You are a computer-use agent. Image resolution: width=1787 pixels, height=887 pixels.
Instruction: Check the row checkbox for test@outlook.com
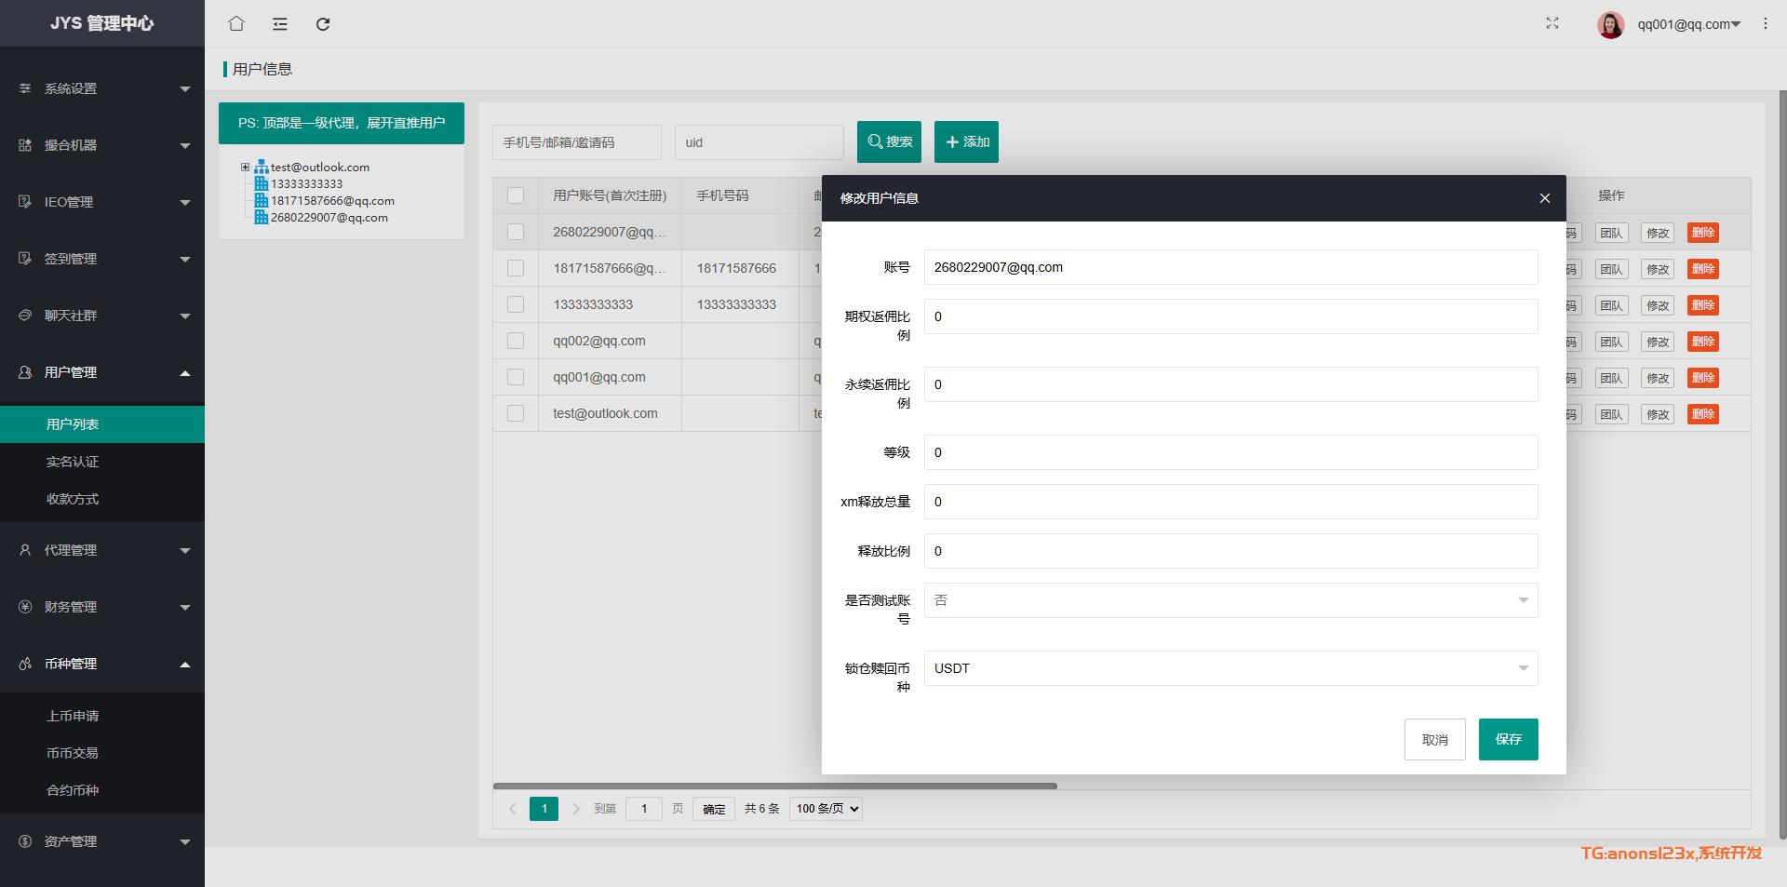(x=516, y=413)
